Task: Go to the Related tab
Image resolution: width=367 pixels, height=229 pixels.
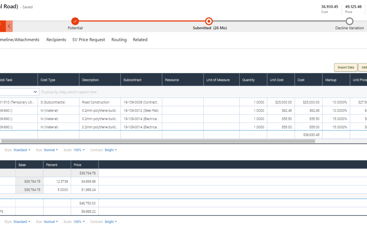Action: pyautogui.click(x=140, y=40)
